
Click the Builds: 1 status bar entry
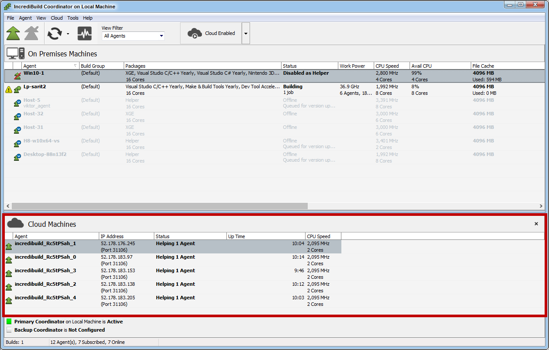pyautogui.click(x=15, y=342)
